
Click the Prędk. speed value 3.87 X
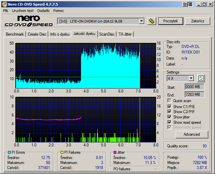(202, 168)
